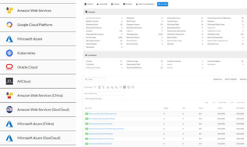Screen dimensions: 247x147
Task: Open the Compute resource type tab
Action: click(89, 4)
